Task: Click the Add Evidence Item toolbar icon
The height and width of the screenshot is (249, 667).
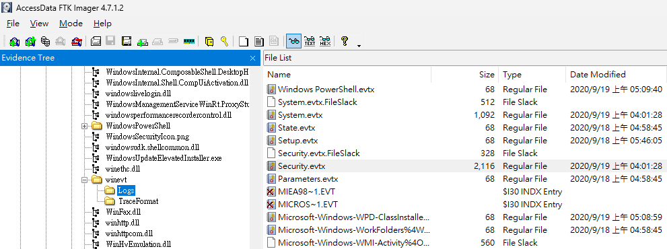Action: pos(14,41)
